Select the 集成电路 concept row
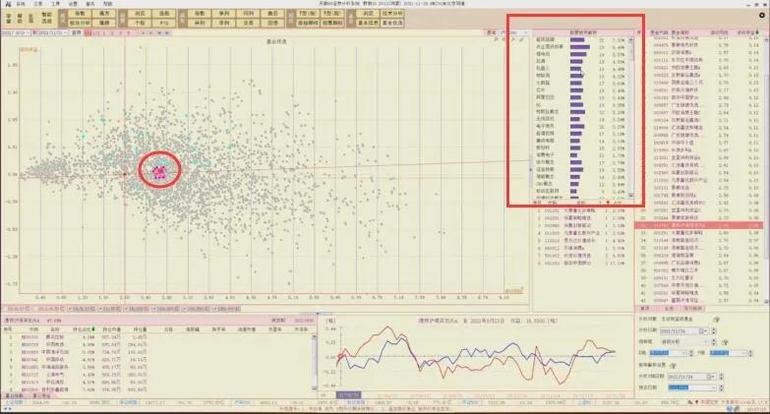Image resolution: width=770 pixels, height=414 pixels. click(x=582, y=141)
